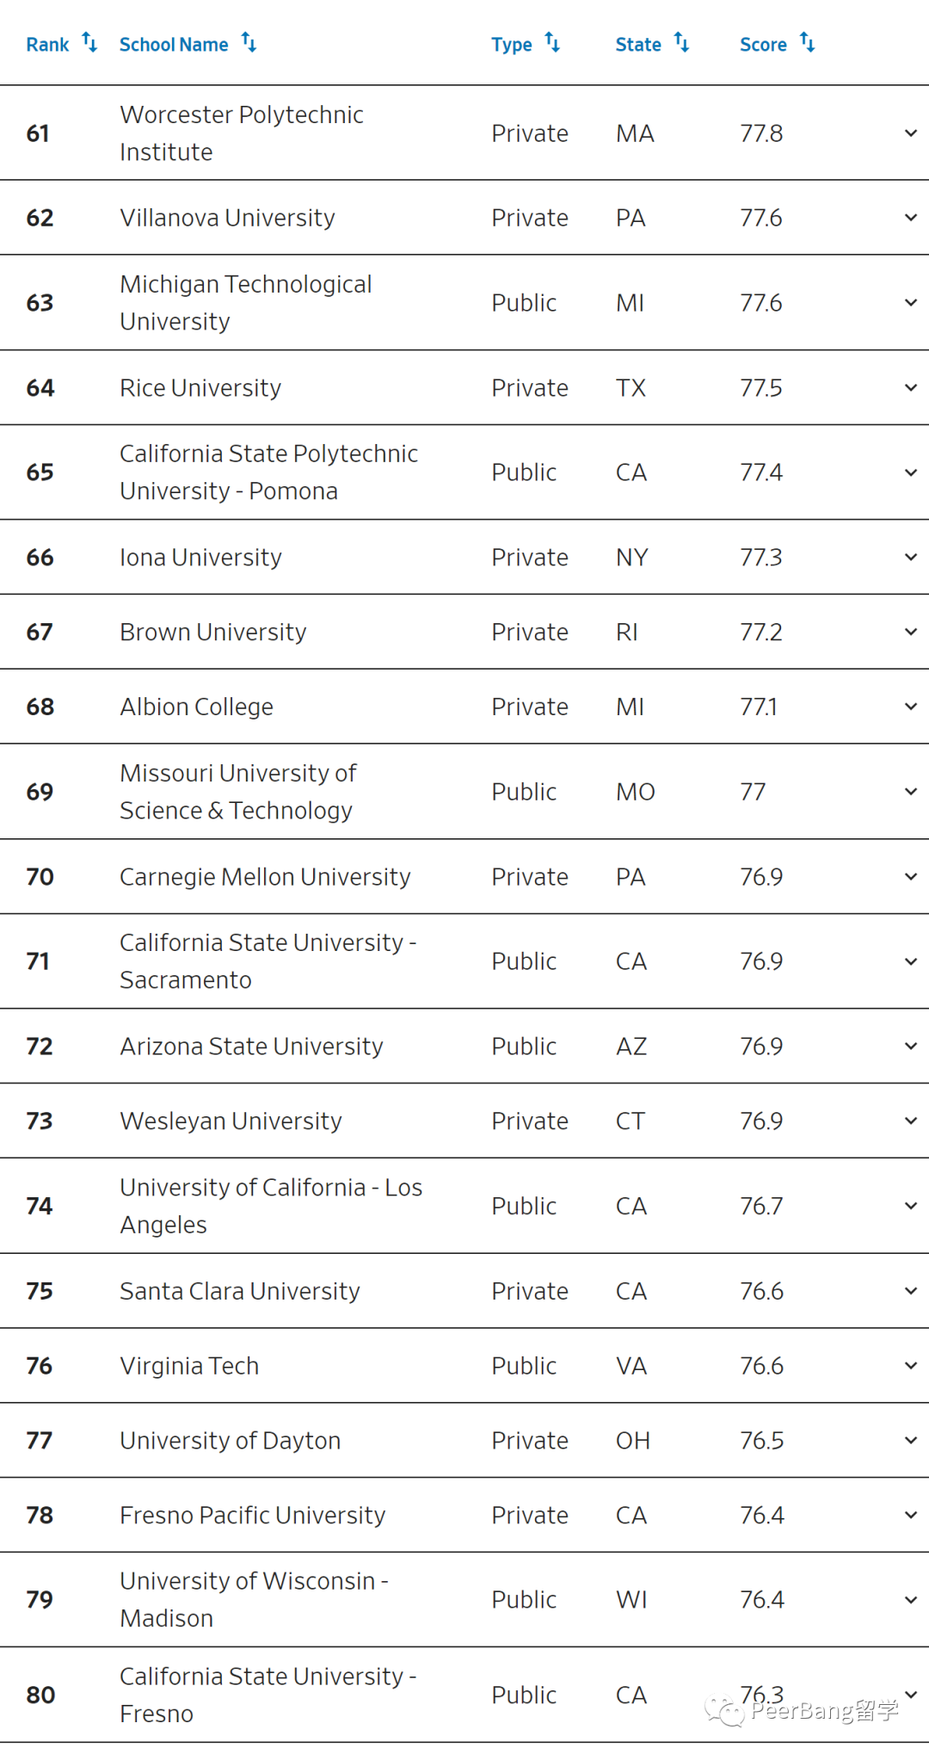
Task: Click sort arrows next to School Name
Action: pos(249,42)
